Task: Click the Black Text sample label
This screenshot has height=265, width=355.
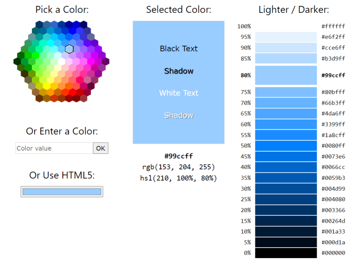Action: click(x=178, y=49)
